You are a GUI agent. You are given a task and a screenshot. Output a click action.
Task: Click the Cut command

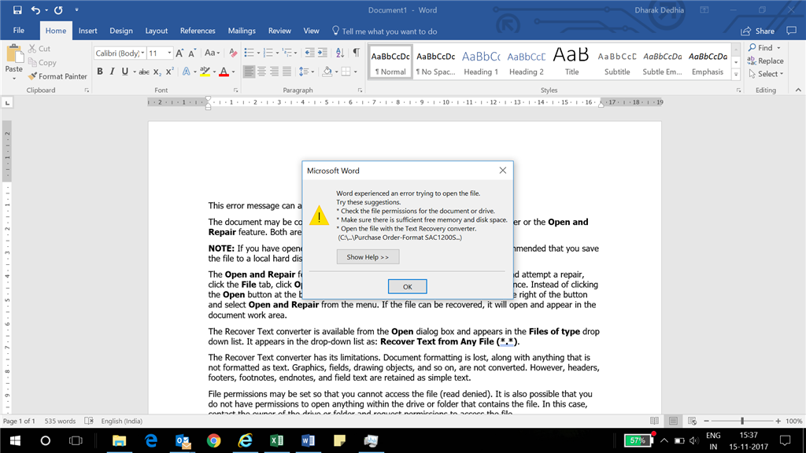pos(39,49)
